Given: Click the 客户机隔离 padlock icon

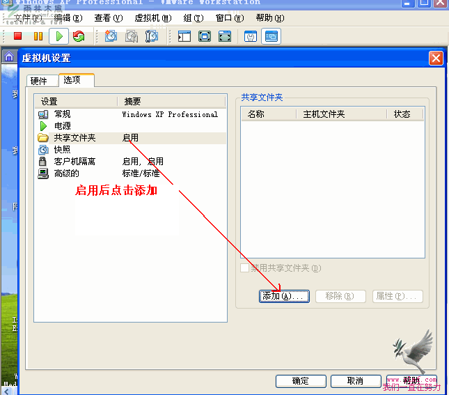Looking at the screenshot, I should [42, 161].
